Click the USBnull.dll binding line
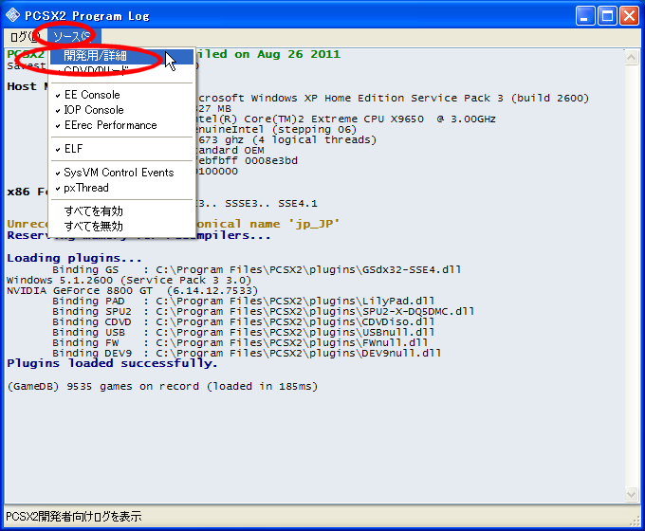Viewport: 645px width, 531px height. point(243,332)
